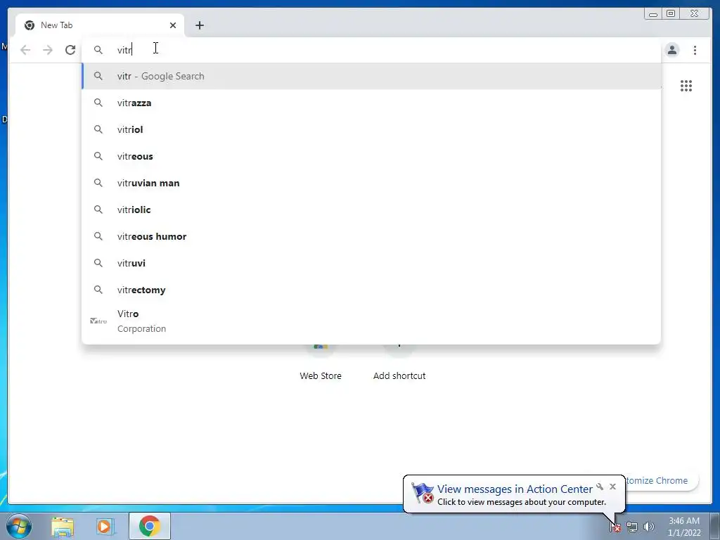Choose the vitreous suggestion
Viewport: 720px width, 540px height.
[x=371, y=156]
